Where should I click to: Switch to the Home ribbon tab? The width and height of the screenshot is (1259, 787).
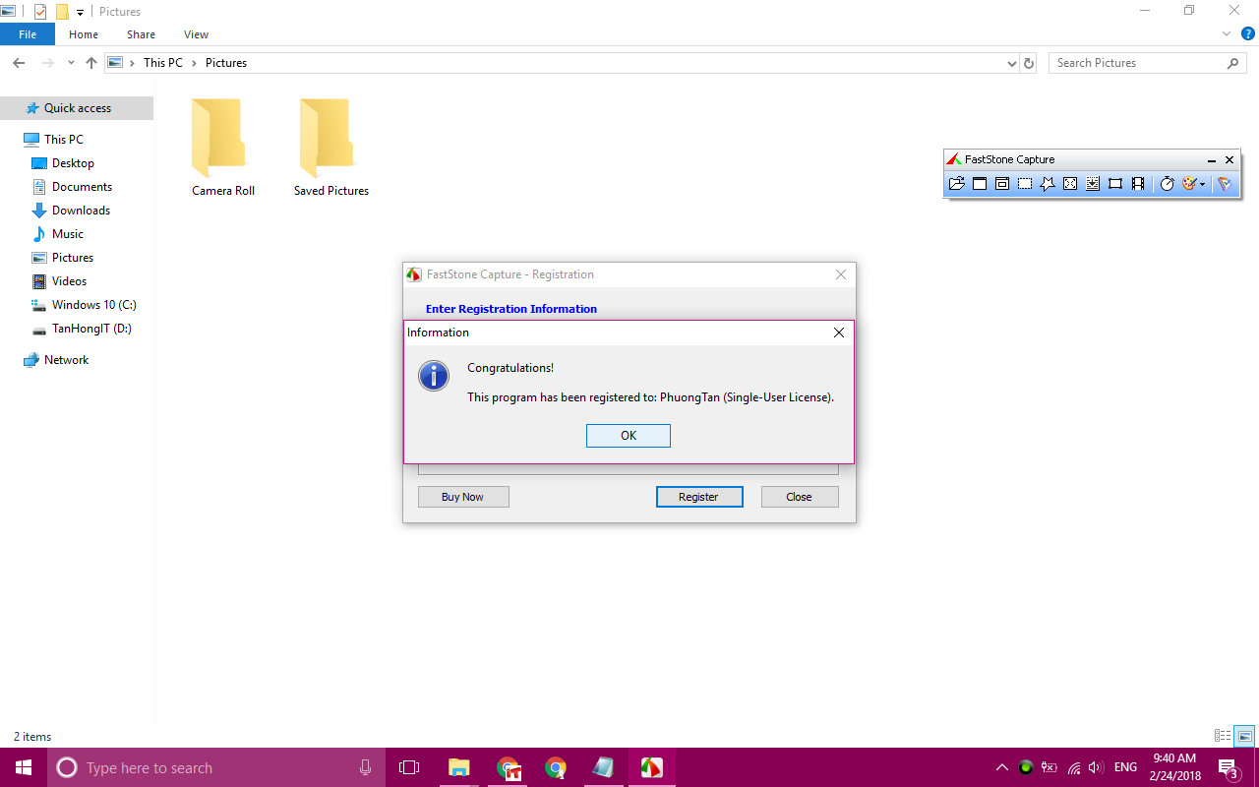[x=84, y=34]
